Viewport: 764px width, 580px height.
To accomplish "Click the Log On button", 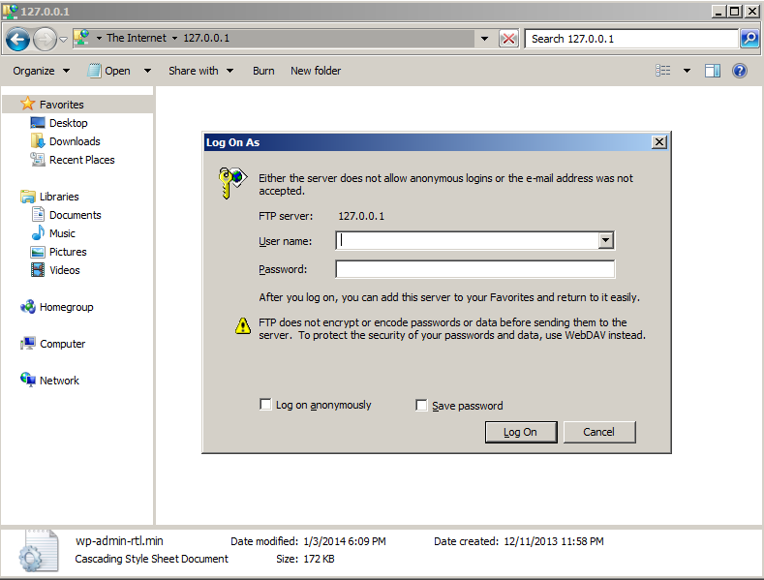I will (x=520, y=432).
